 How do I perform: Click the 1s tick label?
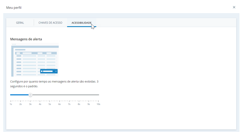pos(11,104)
